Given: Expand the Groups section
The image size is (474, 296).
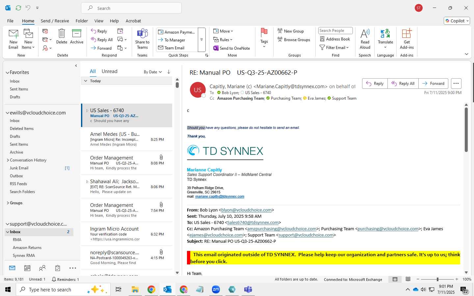Looking at the screenshot, I should point(8,203).
